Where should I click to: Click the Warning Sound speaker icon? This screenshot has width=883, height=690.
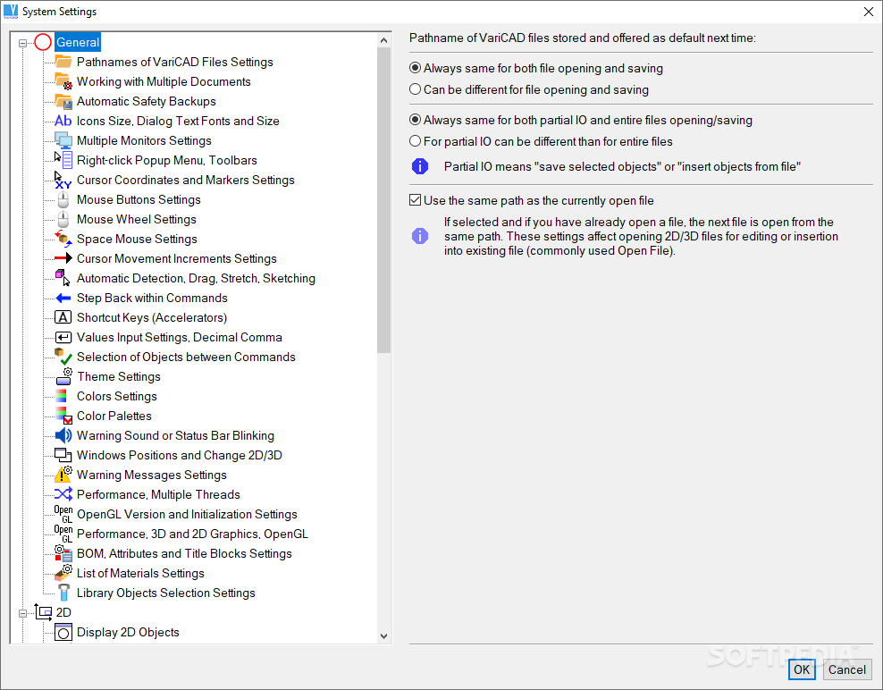click(63, 435)
